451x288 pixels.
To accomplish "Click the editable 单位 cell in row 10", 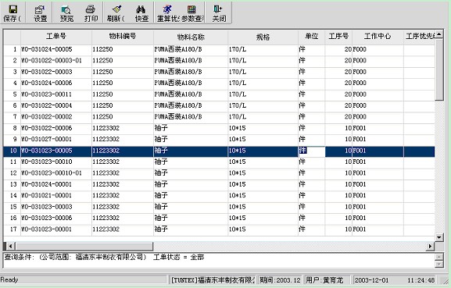I will pyautogui.click(x=312, y=151).
